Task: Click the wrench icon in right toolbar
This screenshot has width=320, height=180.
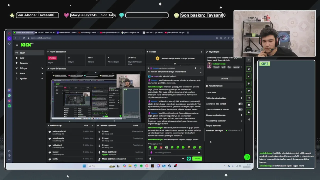Action: [248, 112]
